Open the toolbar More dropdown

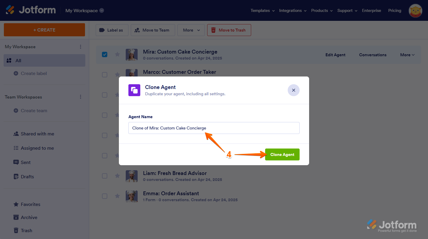pyautogui.click(x=191, y=30)
